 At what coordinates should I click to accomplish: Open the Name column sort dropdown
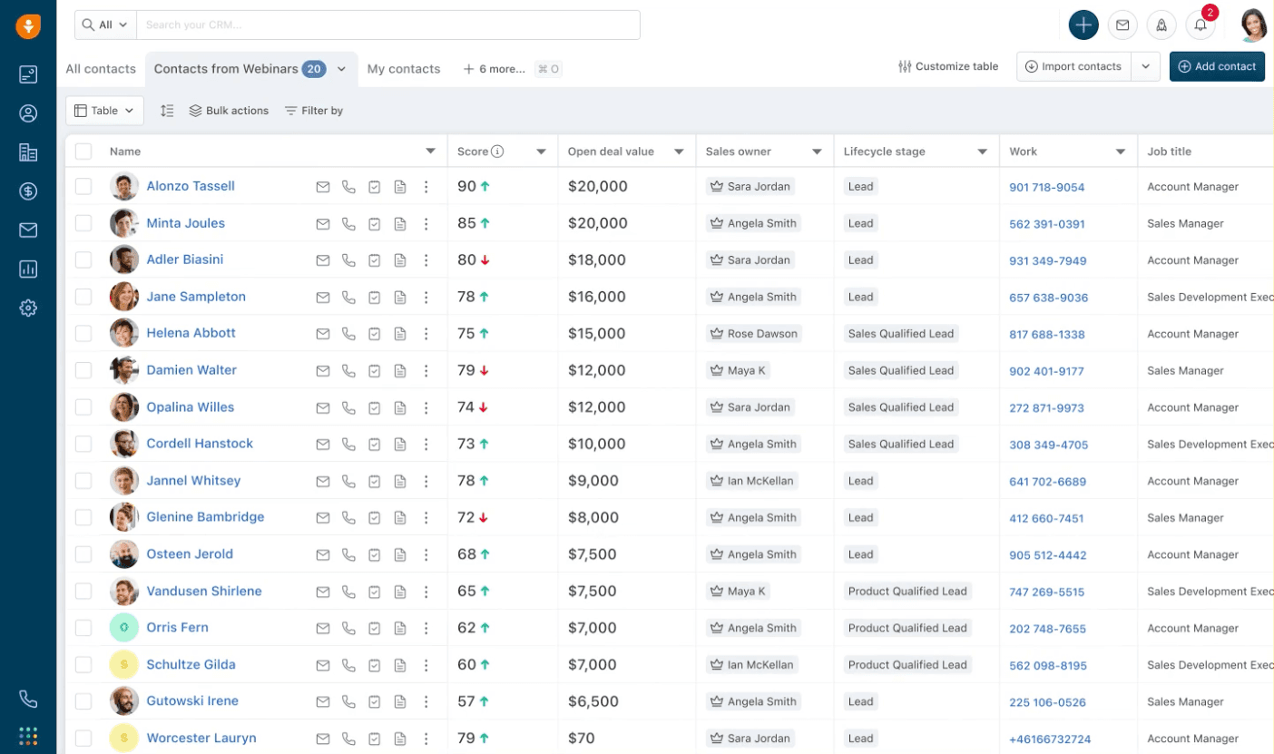(431, 152)
